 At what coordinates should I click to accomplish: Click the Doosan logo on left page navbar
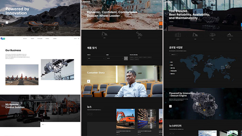coord(3,39)
